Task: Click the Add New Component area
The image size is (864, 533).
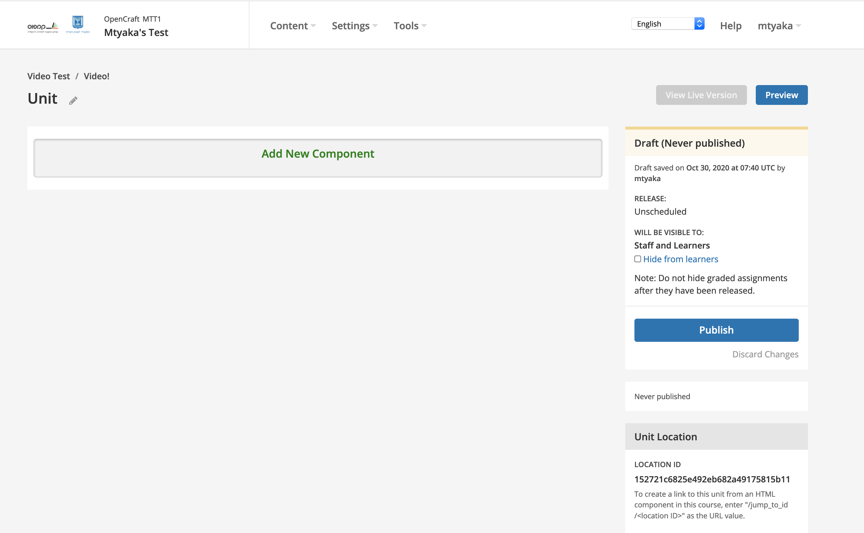Action: (x=317, y=158)
